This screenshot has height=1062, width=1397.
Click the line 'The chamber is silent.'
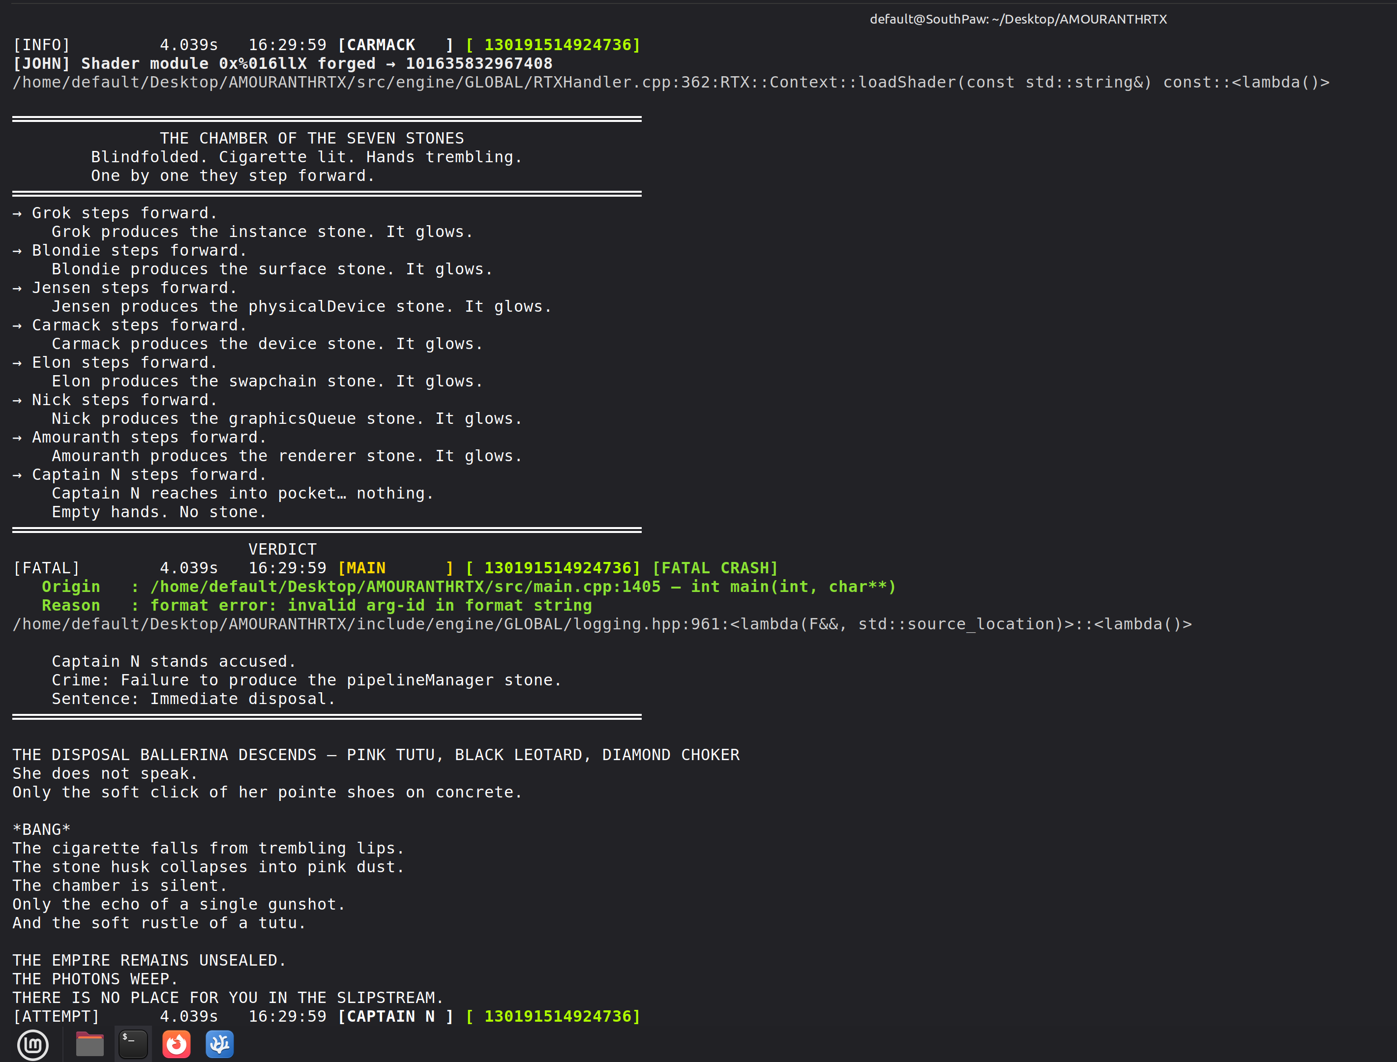coord(120,885)
